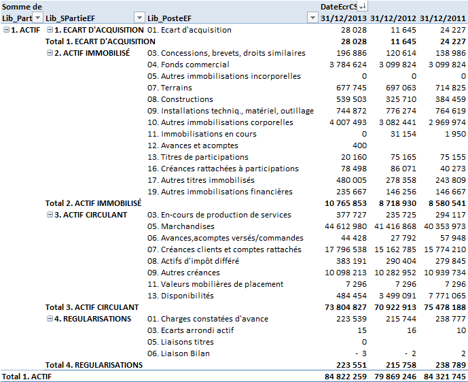Click Total ACTIF IMMOBILISÉ 2013 value 10 765 853
Viewport: 468px width, 382px height.
coord(346,203)
